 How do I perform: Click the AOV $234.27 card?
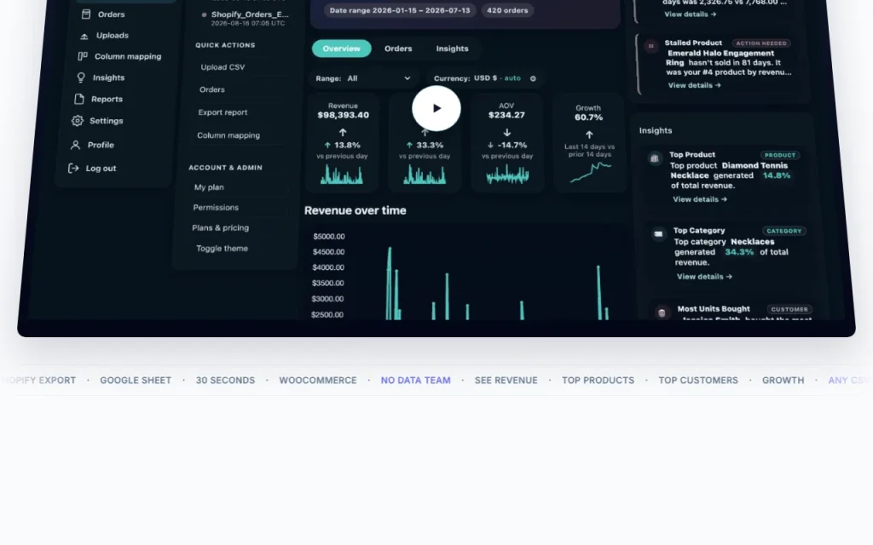pyautogui.click(x=506, y=143)
